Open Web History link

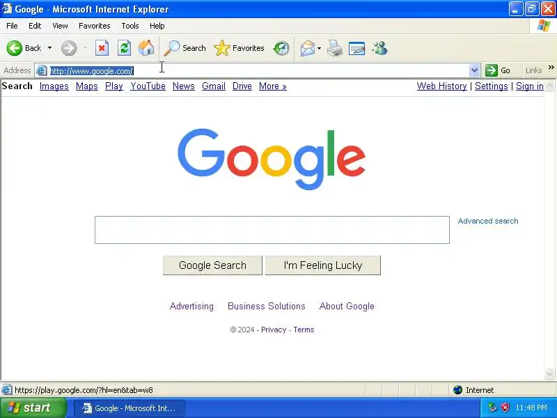pyautogui.click(x=441, y=86)
